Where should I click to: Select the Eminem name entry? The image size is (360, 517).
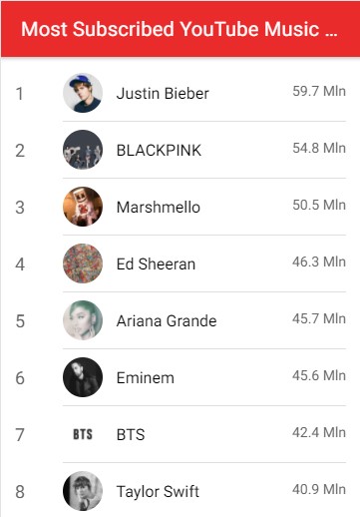pyautogui.click(x=146, y=378)
